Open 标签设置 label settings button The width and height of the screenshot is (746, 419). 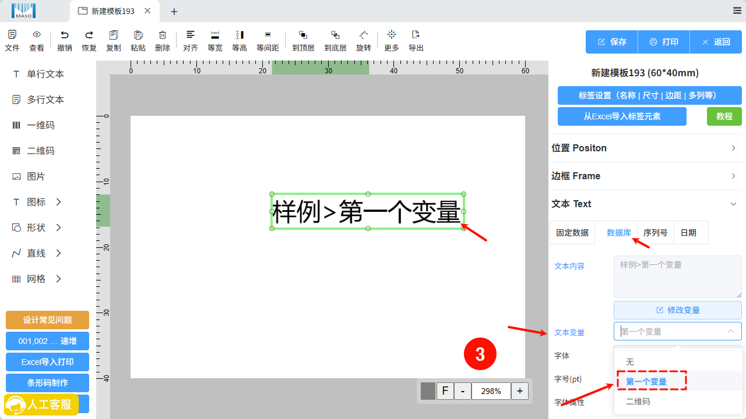click(x=650, y=95)
